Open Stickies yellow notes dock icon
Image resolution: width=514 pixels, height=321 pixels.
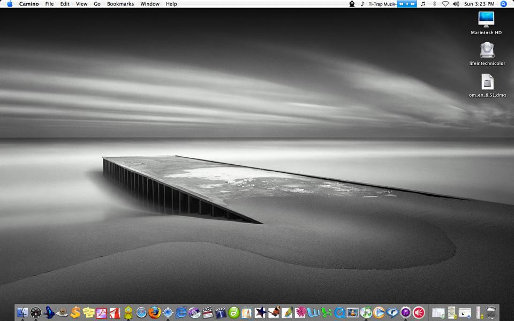click(x=88, y=312)
